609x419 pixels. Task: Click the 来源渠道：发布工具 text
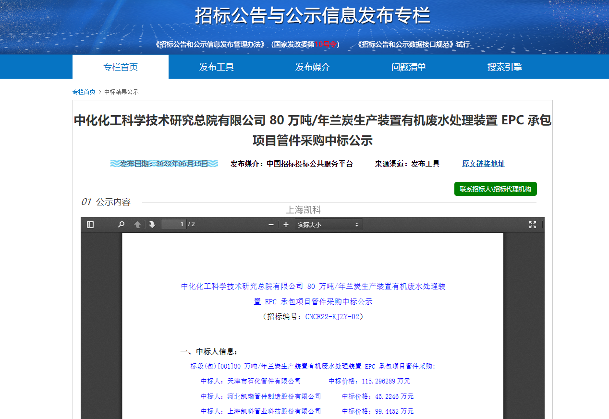click(x=407, y=164)
